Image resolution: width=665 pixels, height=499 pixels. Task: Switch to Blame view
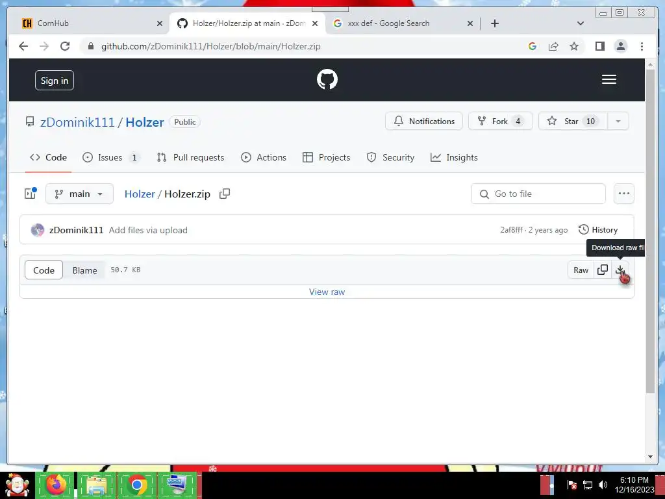pos(84,270)
